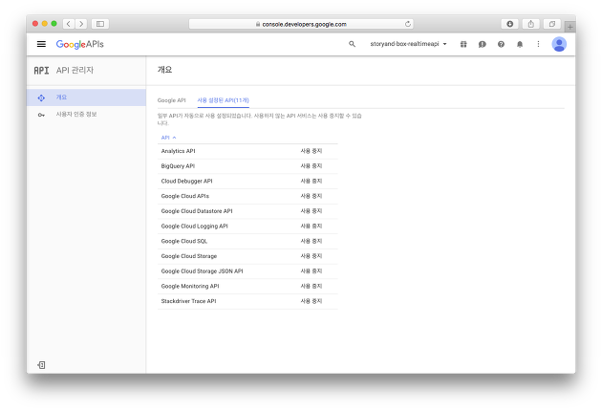The image size is (602, 411).
Task: Open the Google Cloud Datastore API link
Action: coord(197,211)
